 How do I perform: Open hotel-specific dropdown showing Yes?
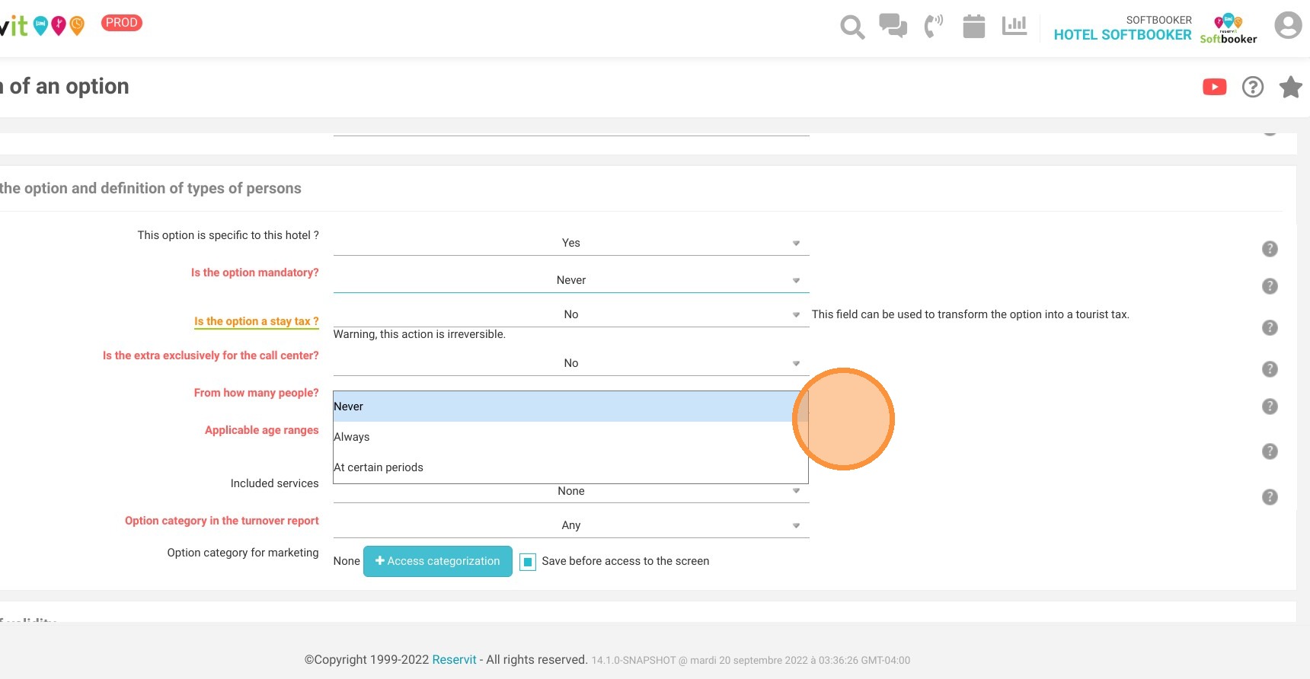571,243
